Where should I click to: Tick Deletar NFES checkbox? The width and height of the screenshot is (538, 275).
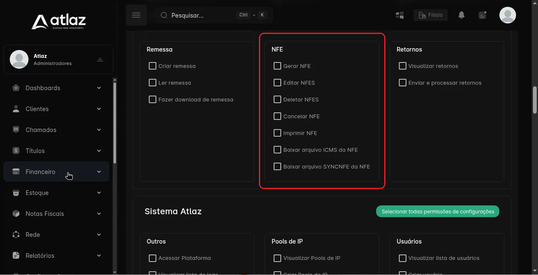pyautogui.click(x=277, y=99)
